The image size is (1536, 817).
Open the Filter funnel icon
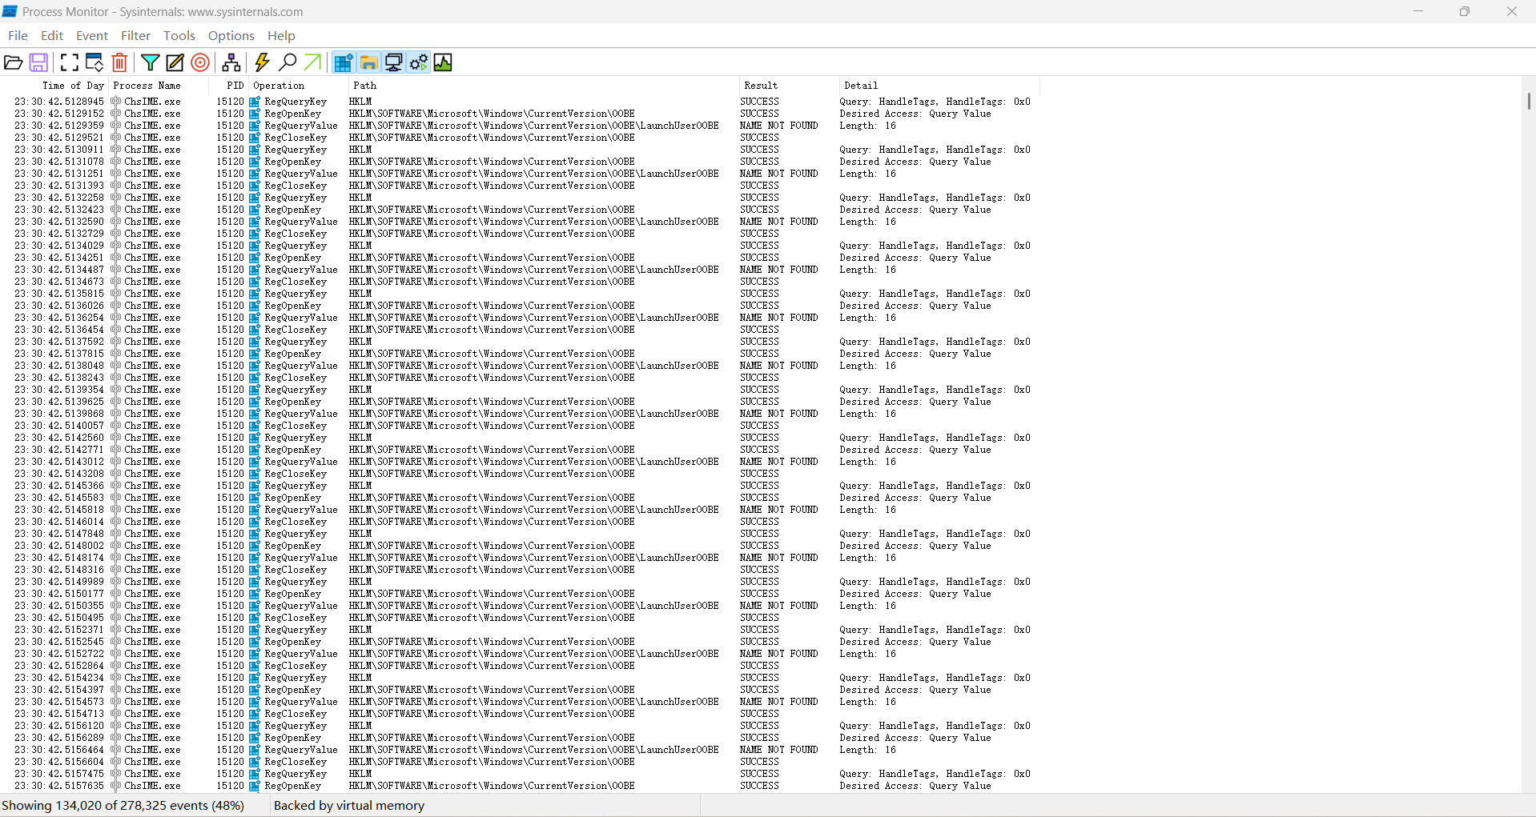(150, 62)
